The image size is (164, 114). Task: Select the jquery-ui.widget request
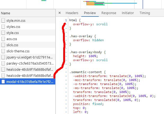click(x=28, y=57)
